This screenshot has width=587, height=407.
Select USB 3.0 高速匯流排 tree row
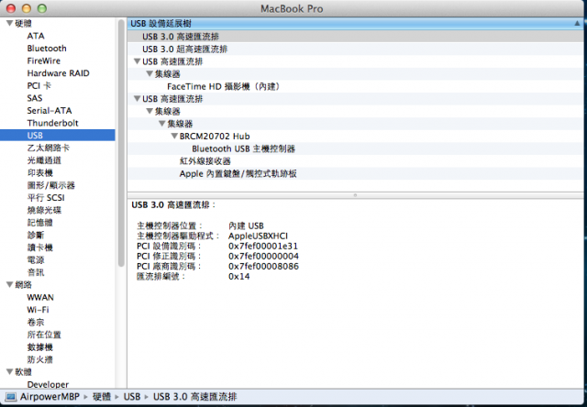click(357, 37)
